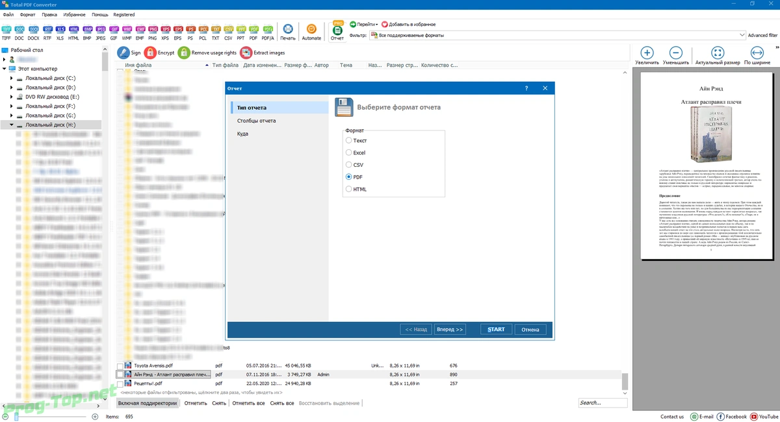Choose the PDF/A conversion icon
The image size is (780, 422).
point(268,32)
